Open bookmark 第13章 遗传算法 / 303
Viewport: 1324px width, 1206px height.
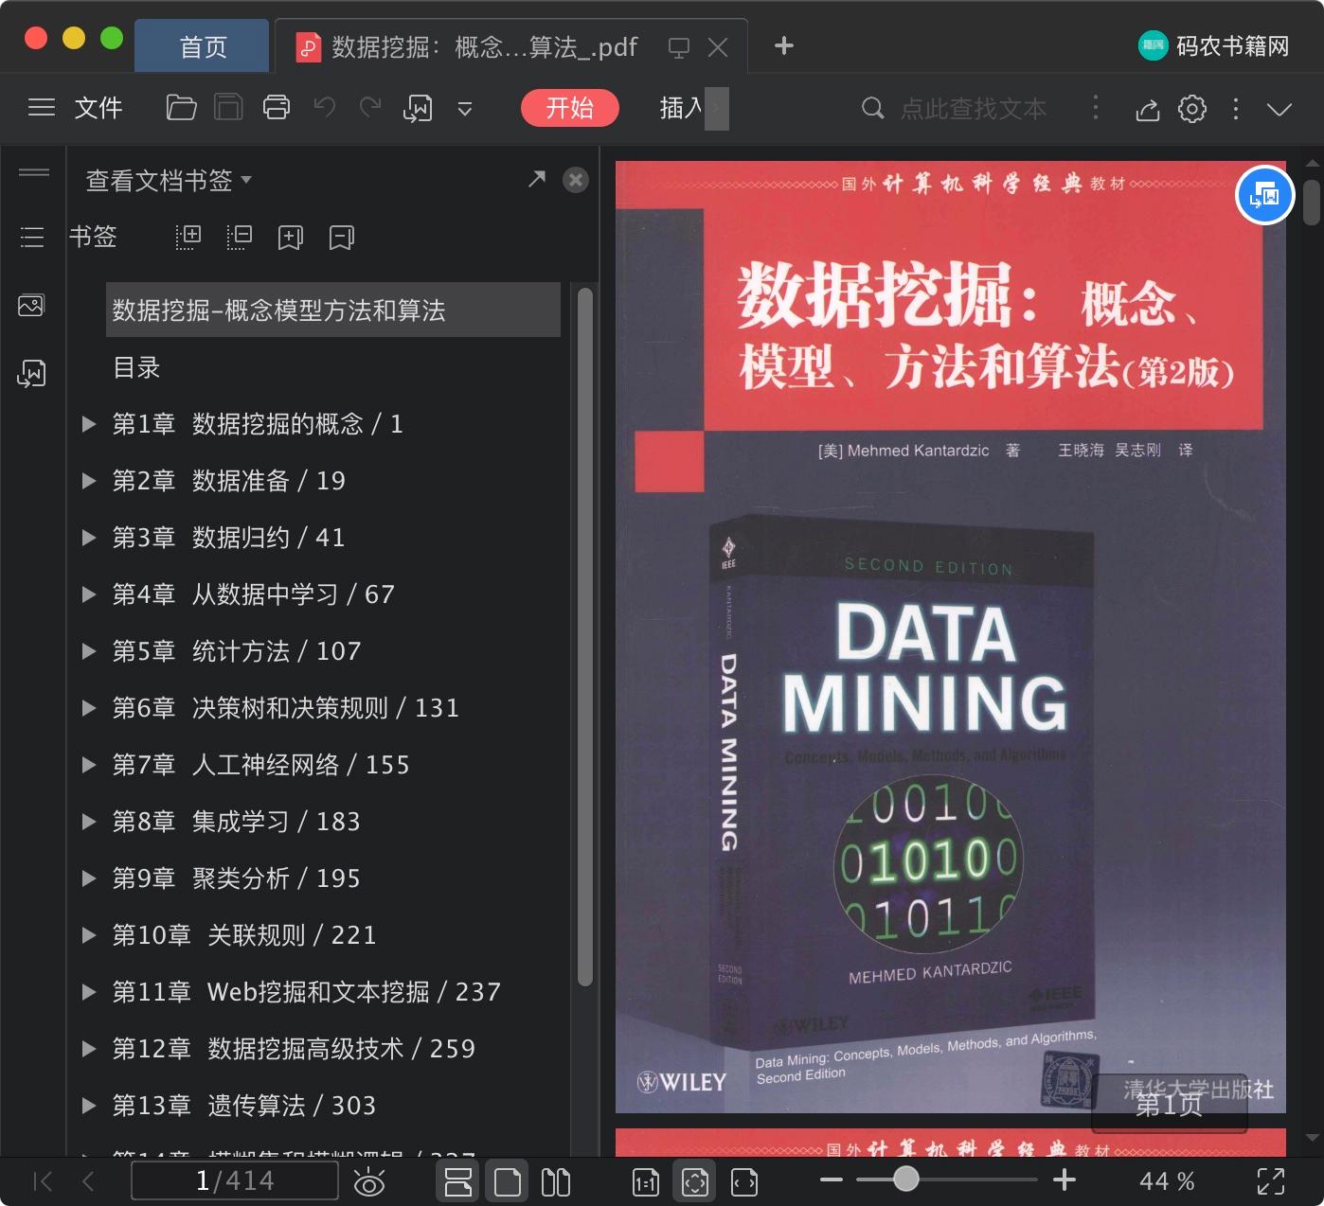(x=244, y=1106)
